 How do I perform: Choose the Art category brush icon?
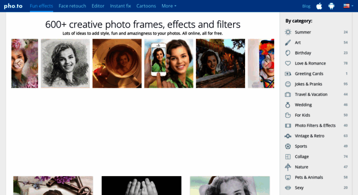[x=288, y=42]
